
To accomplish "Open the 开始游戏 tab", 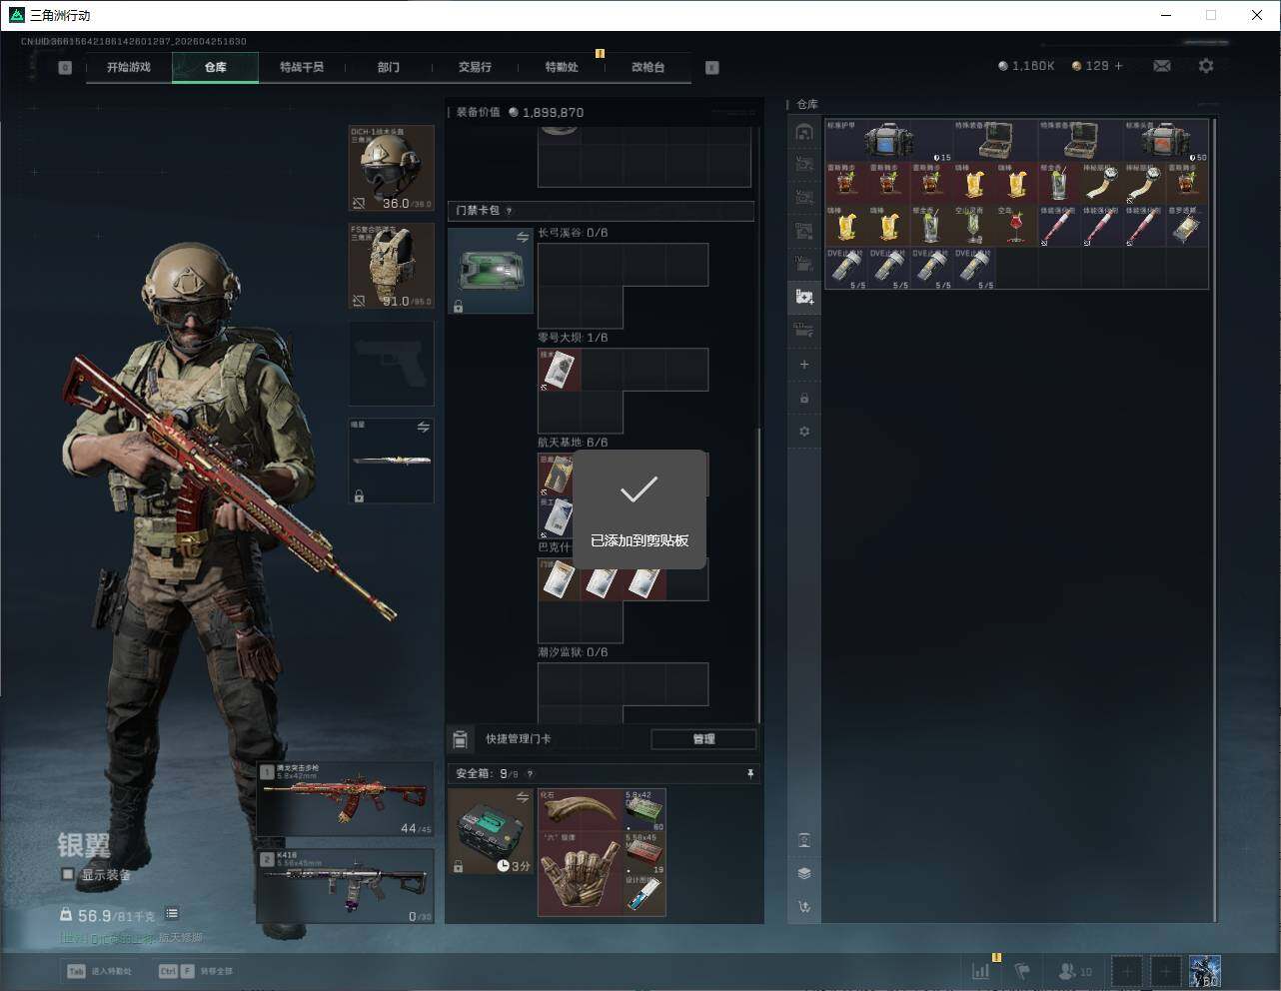I will click(129, 67).
